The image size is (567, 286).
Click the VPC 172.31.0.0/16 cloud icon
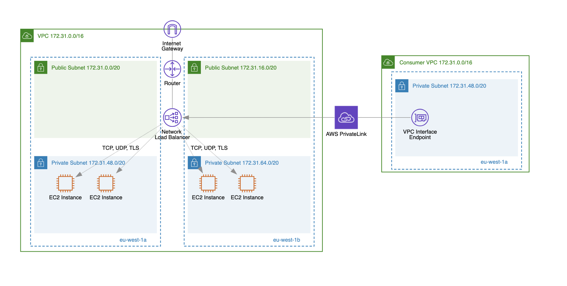point(27,36)
